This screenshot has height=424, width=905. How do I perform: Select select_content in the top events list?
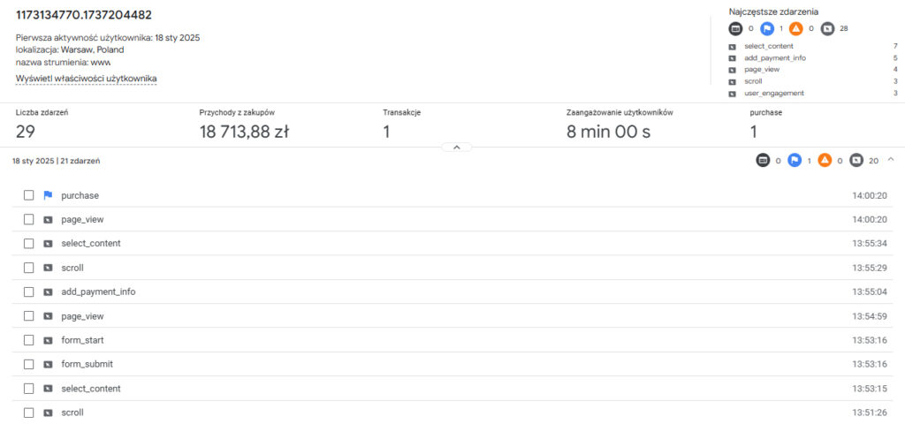click(768, 46)
